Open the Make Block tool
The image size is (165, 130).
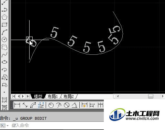coord(4,85)
